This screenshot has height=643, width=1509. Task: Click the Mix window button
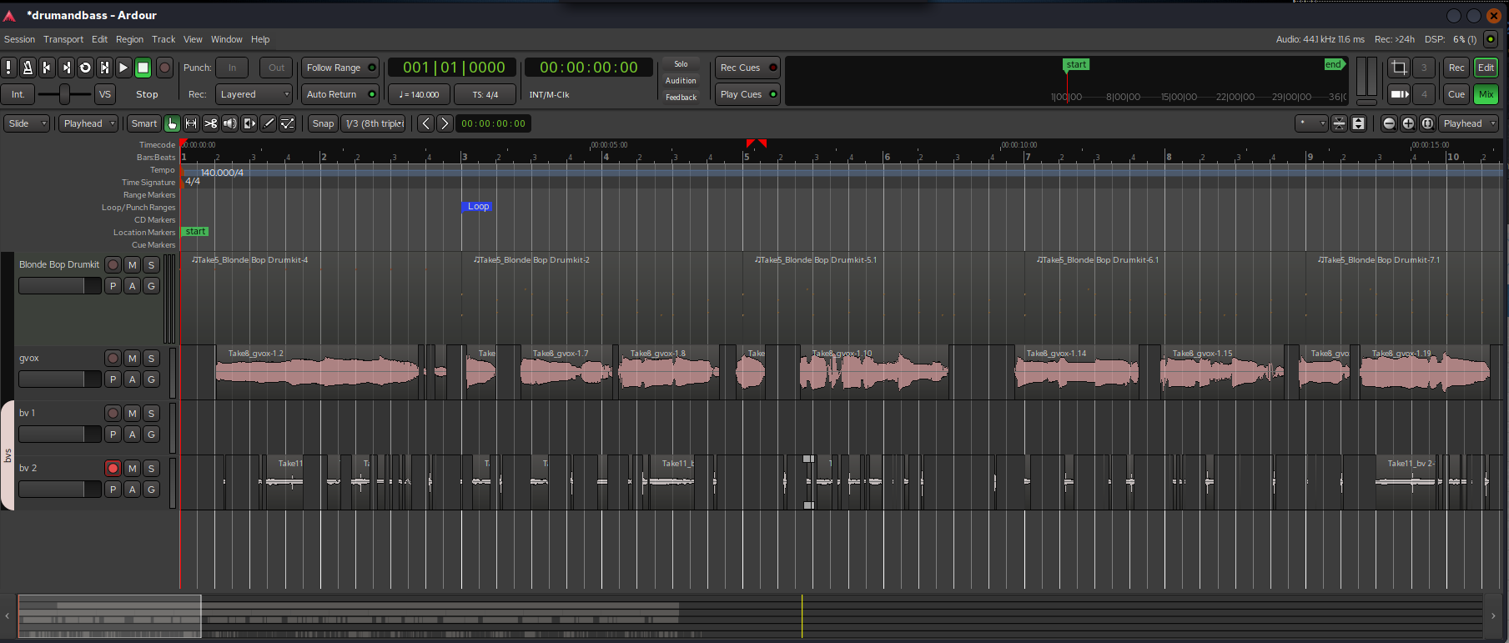(x=1486, y=94)
